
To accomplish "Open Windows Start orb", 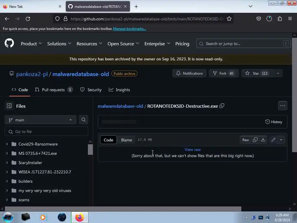I will click(x=8, y=217).
